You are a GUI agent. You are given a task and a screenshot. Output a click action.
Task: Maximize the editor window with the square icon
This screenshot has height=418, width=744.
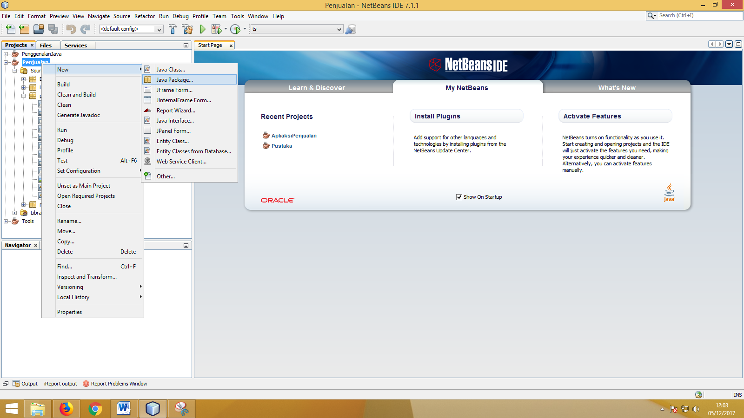pyautogui.click(x=738, y=44)
